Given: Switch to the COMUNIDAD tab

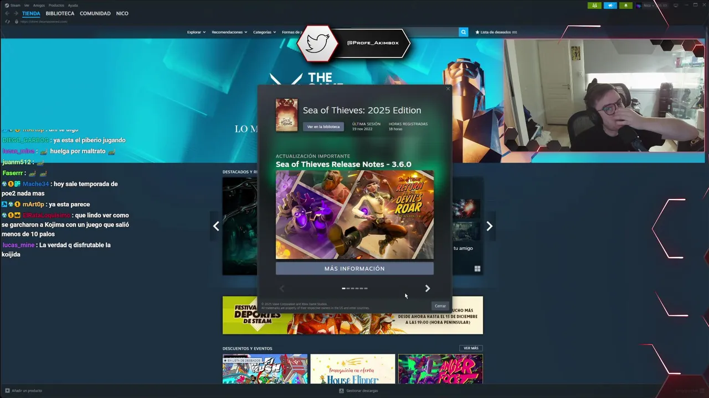Looking at the screenshot, I should [x=95, y=13].
